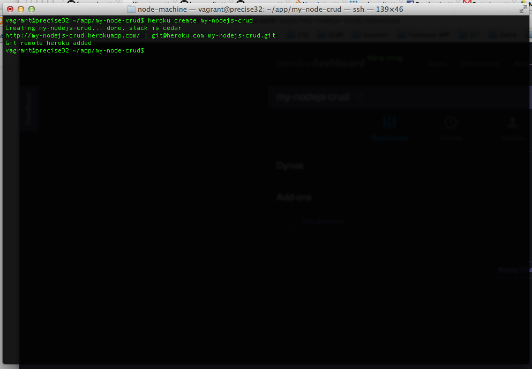Close the node-machine terminal window
Image resolution: width=532 pixels, height=369 pixels.
pyautogui.click(x=10, y=9)
